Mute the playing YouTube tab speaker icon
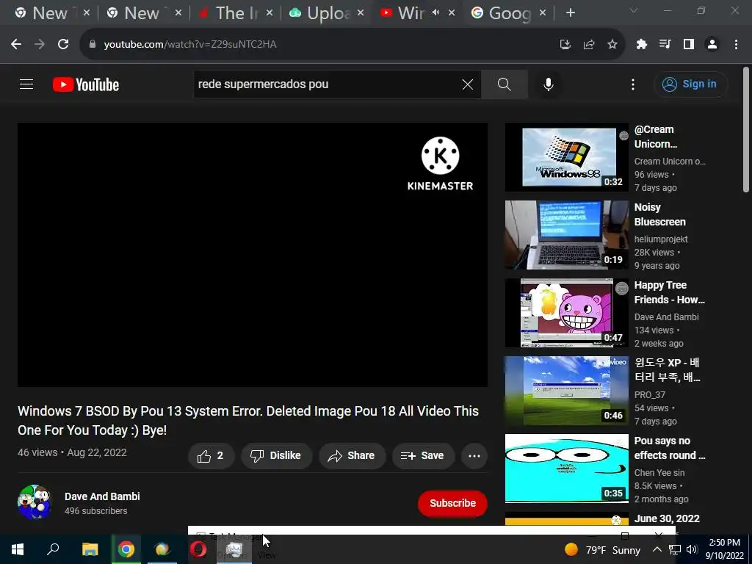Viewport: 752px width, 564px height. tap(435, 13)
